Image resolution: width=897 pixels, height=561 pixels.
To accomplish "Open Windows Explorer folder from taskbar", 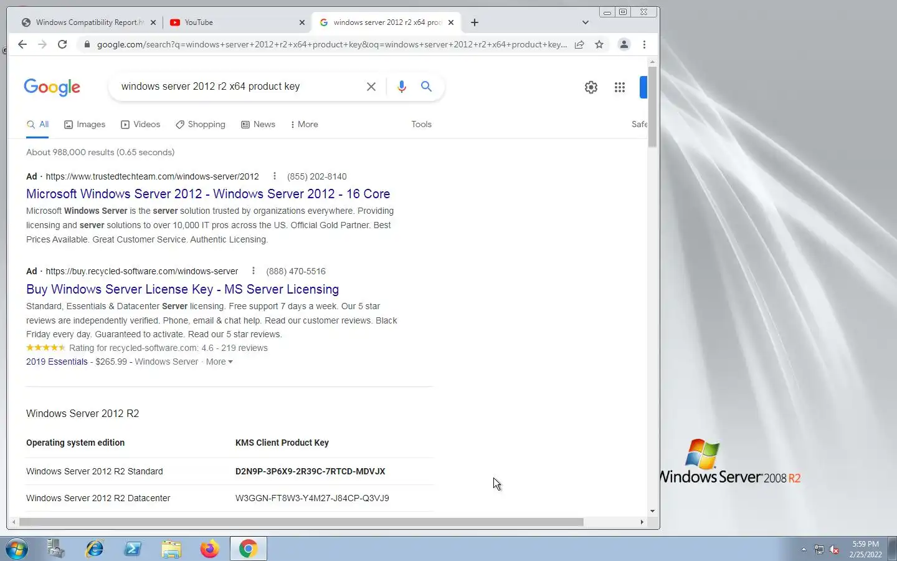I will click(171, 549).
